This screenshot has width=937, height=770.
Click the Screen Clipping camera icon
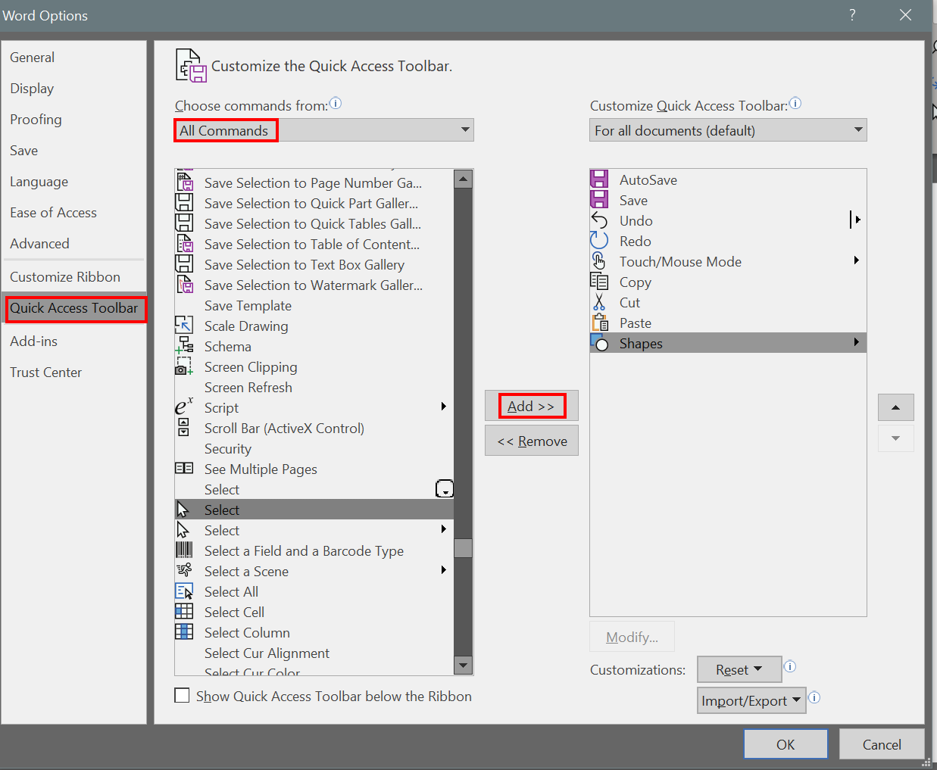(184, 367)
